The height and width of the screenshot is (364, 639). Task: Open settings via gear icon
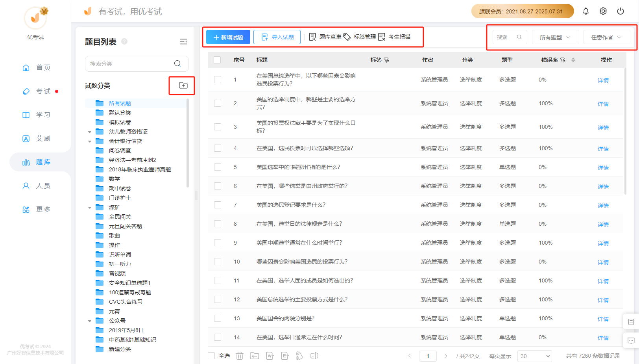pos(603,11)
